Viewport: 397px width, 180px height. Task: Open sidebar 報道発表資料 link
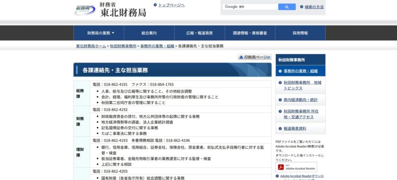click(x=295, y=128)
